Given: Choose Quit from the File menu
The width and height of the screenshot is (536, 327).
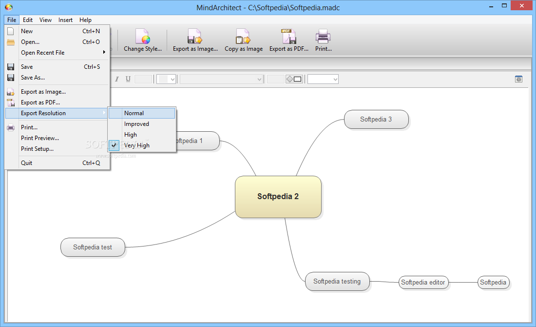Looking at the screenshot, I should (x=57, y=163).
